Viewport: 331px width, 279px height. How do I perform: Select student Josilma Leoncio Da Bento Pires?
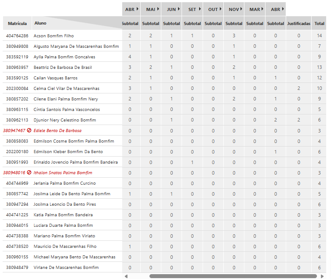65,204
